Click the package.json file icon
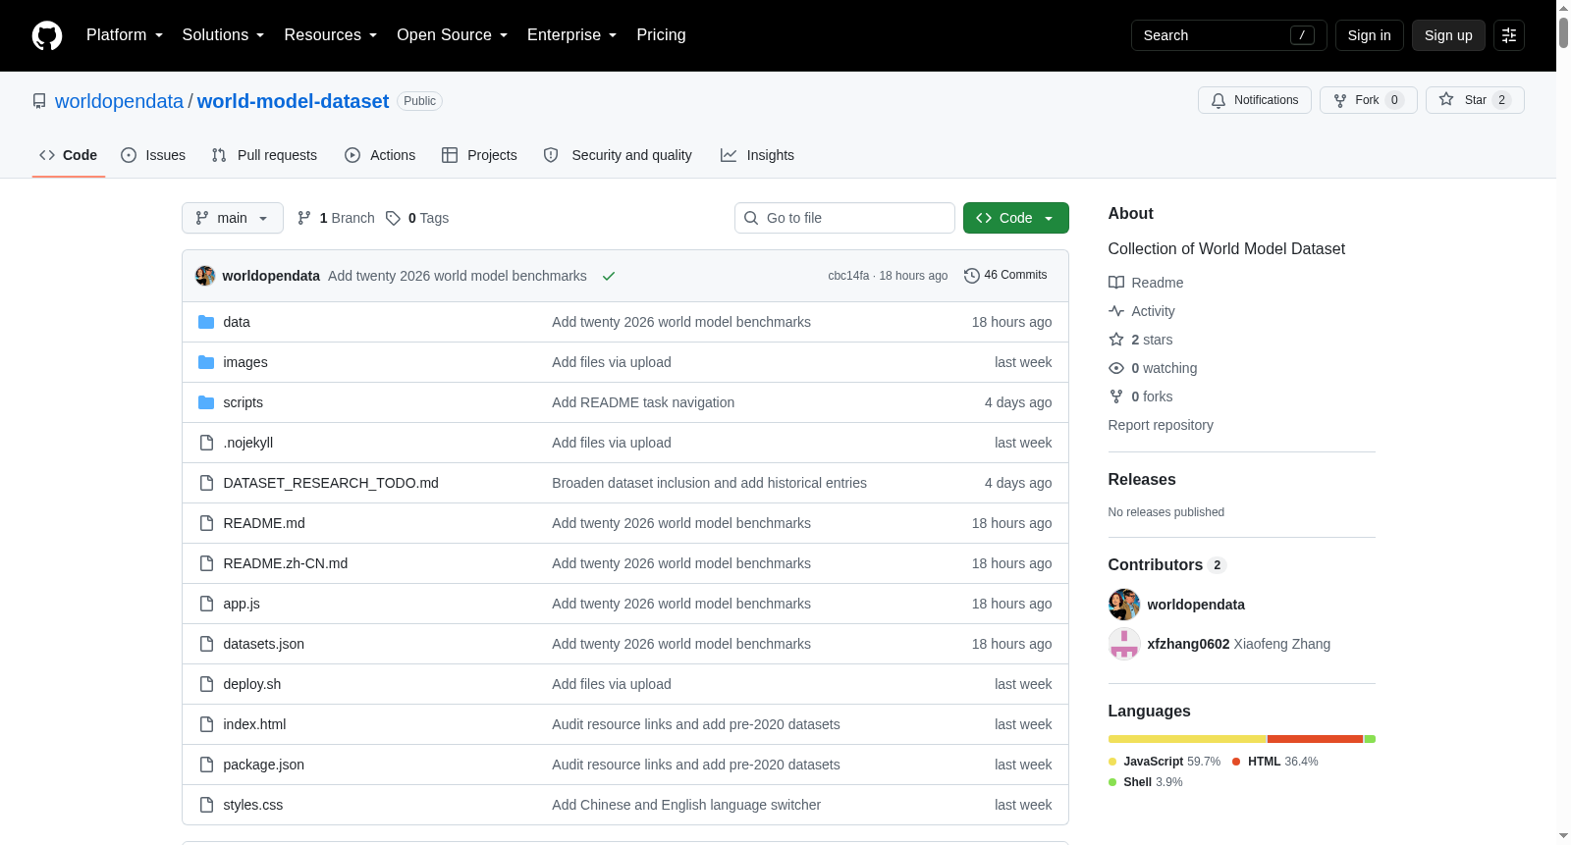This screenshot has width=1571, height=845. tap(206, 765)
